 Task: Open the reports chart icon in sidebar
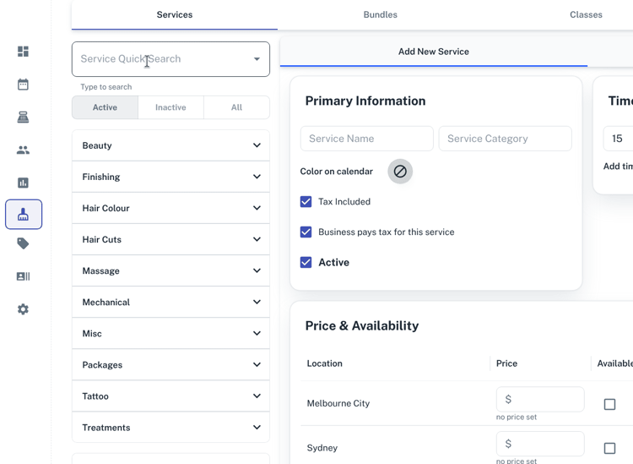click(23, 183)
